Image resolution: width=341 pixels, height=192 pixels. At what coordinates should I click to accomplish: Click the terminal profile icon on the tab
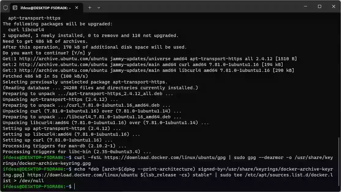[15, 8]
